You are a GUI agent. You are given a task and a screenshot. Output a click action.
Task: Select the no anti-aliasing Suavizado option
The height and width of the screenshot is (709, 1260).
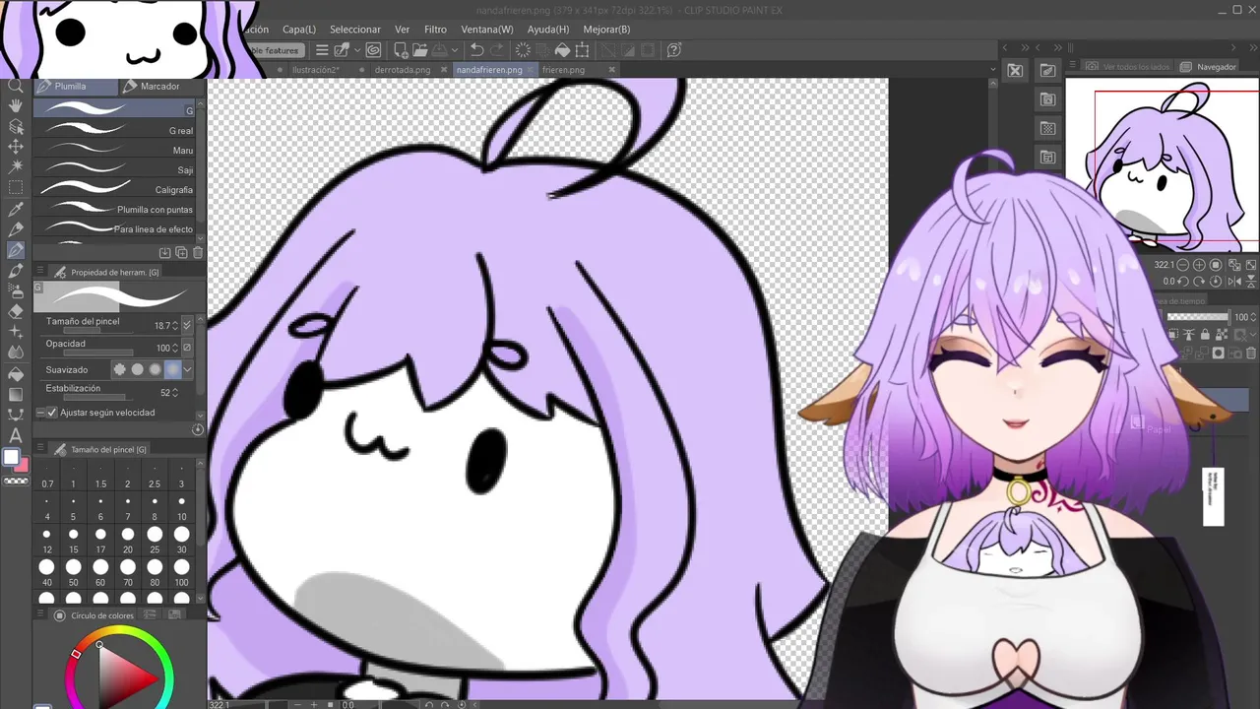pos(120,369)
